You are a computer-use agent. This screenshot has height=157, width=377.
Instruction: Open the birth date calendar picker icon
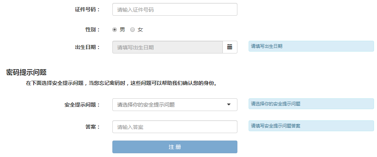230,47
